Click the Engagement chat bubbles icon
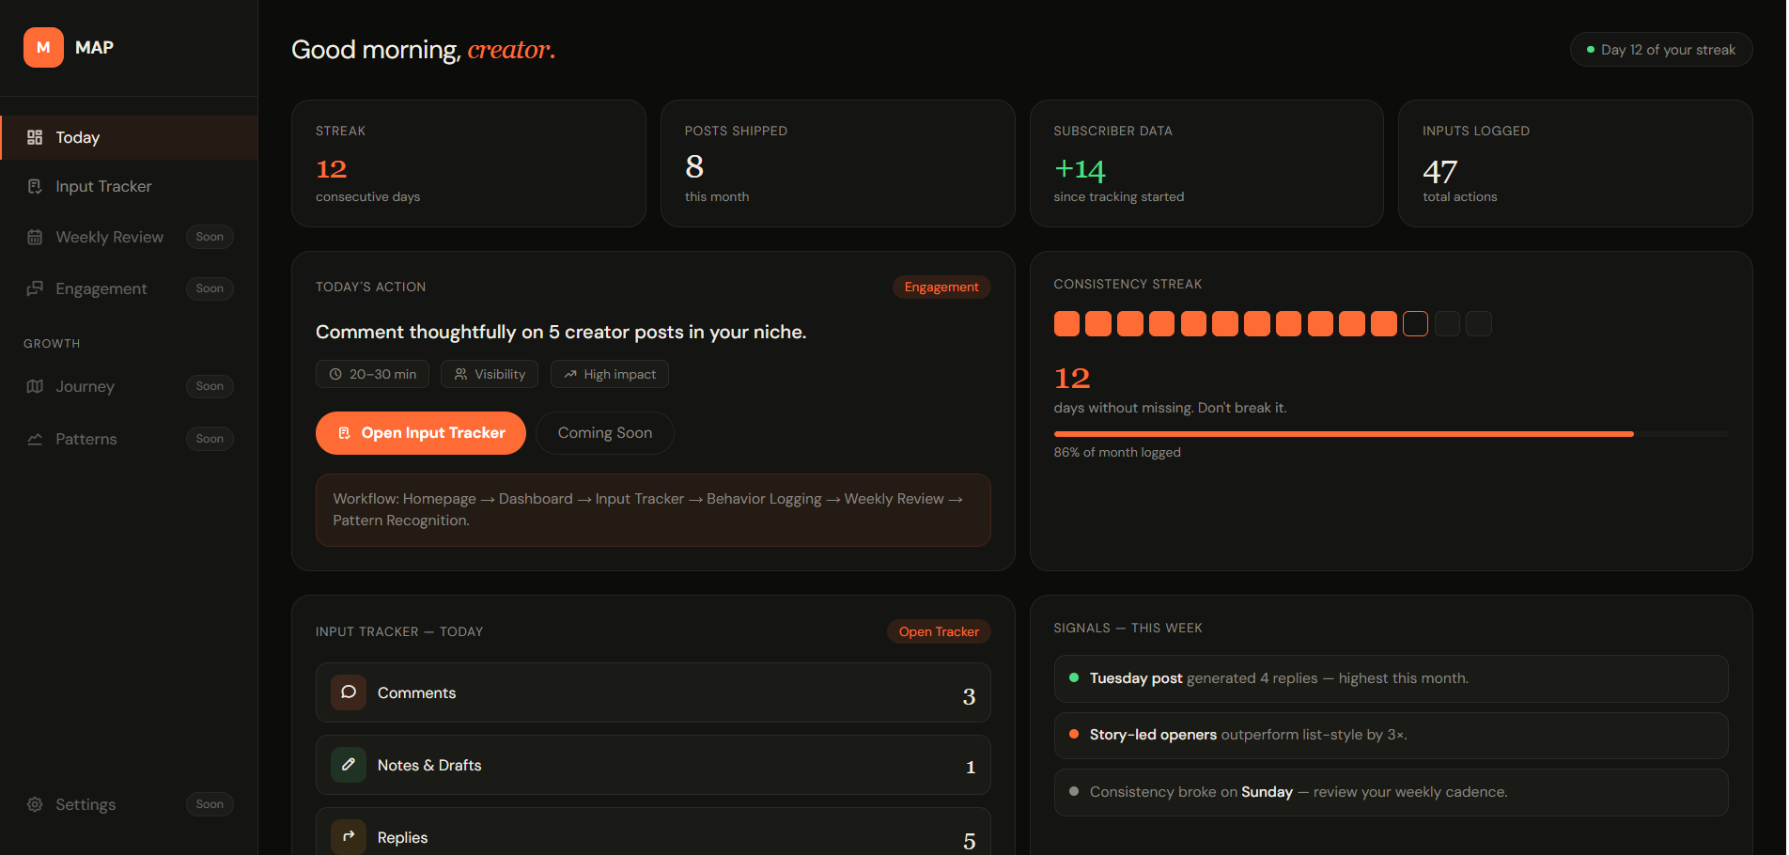The image size is (1789, 855). pyautogui.click(x=35, y=288)
